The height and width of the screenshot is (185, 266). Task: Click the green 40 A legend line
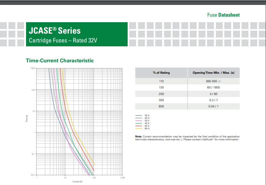coord(139,123)
